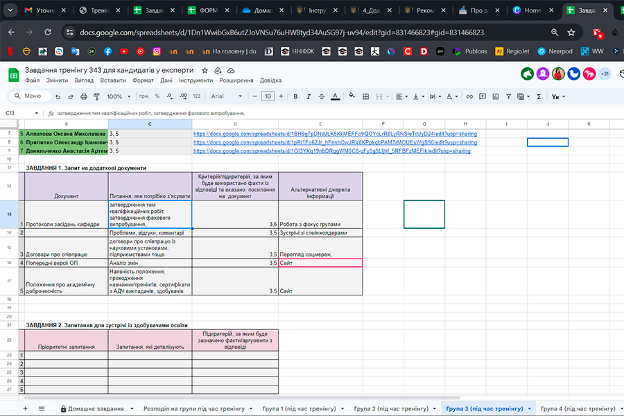The height and width of the screenshot is (416, 624).
Task: Click the Functions sigma icon
Action: pos(539,96)
